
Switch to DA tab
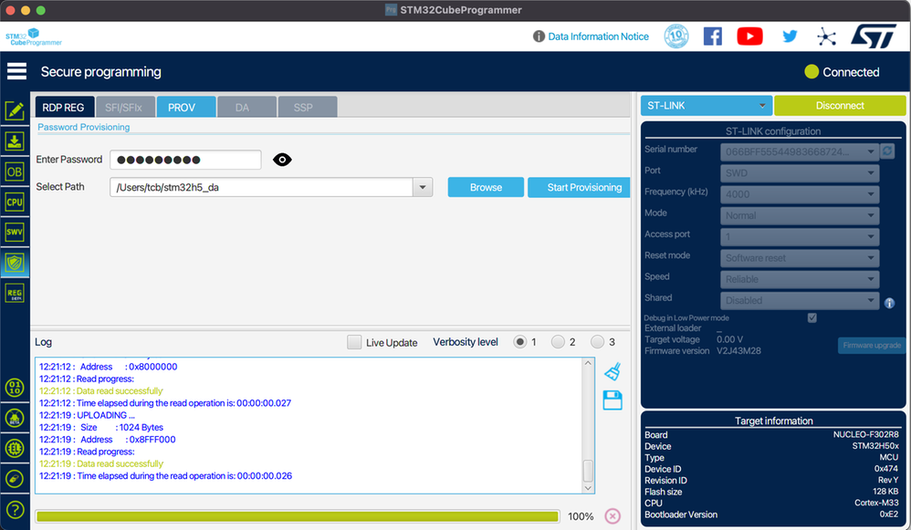click(246, 108)
